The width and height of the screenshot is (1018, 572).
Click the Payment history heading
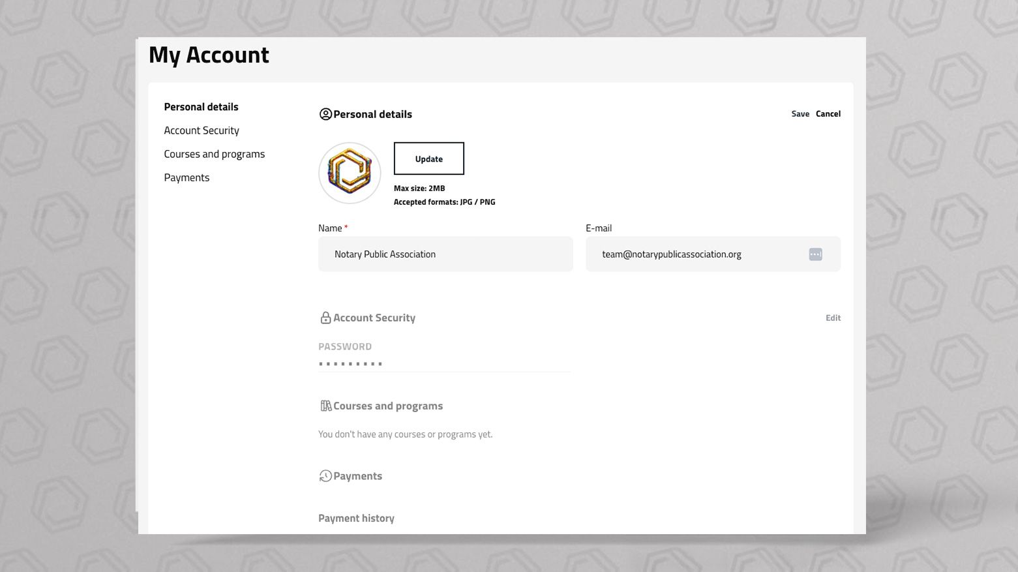[356, 519]
